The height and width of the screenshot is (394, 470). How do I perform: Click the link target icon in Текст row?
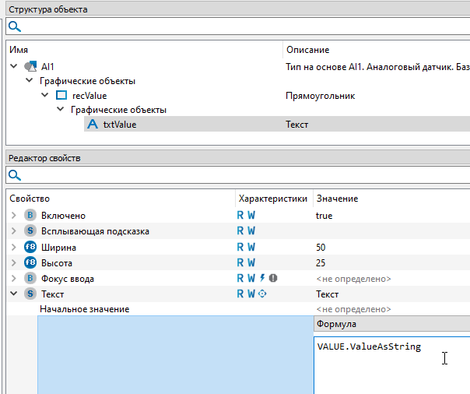(x=262, y=294)
